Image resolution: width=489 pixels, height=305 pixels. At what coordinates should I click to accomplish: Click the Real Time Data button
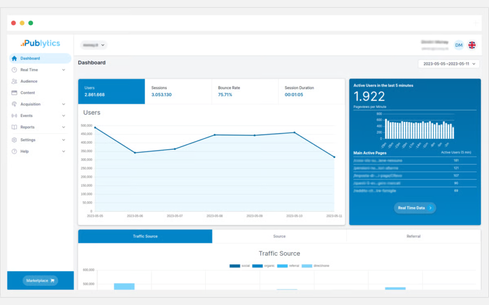tap(415, 208)
